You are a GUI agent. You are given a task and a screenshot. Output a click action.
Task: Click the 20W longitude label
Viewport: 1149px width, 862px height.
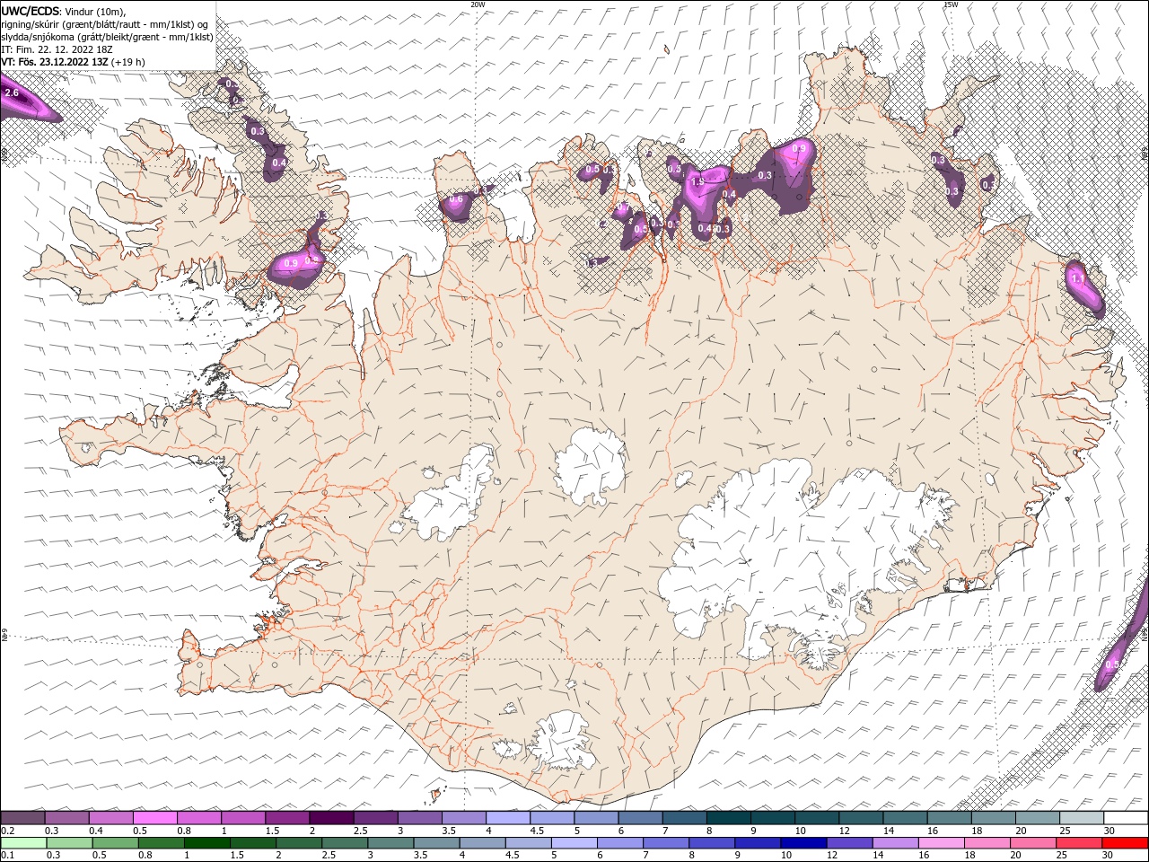coord(478,4)
